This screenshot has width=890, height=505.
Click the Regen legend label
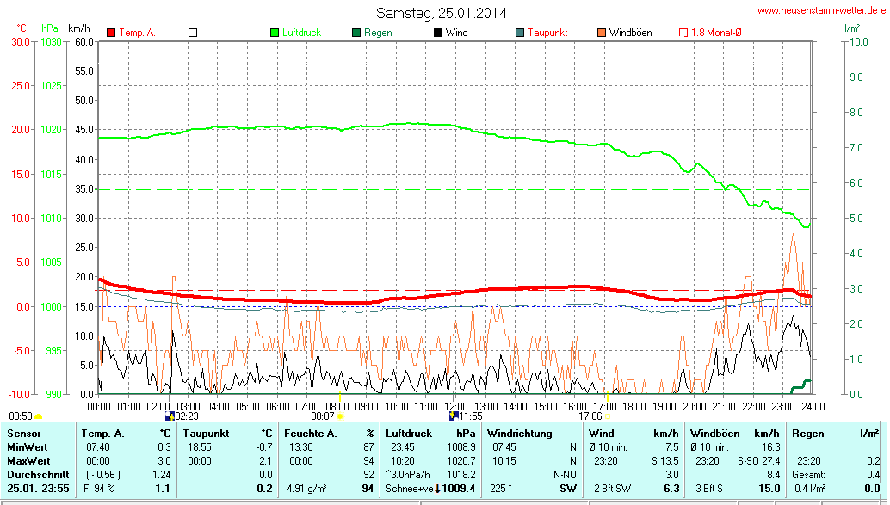(378, 33)
